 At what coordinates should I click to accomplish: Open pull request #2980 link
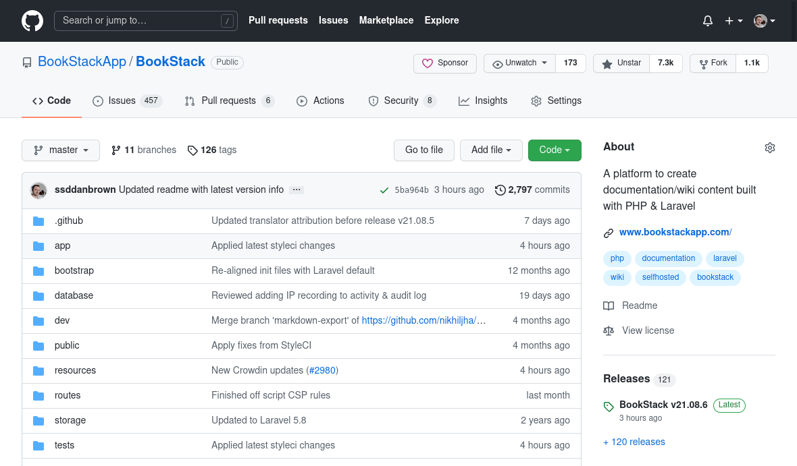[x=322, y=370]
